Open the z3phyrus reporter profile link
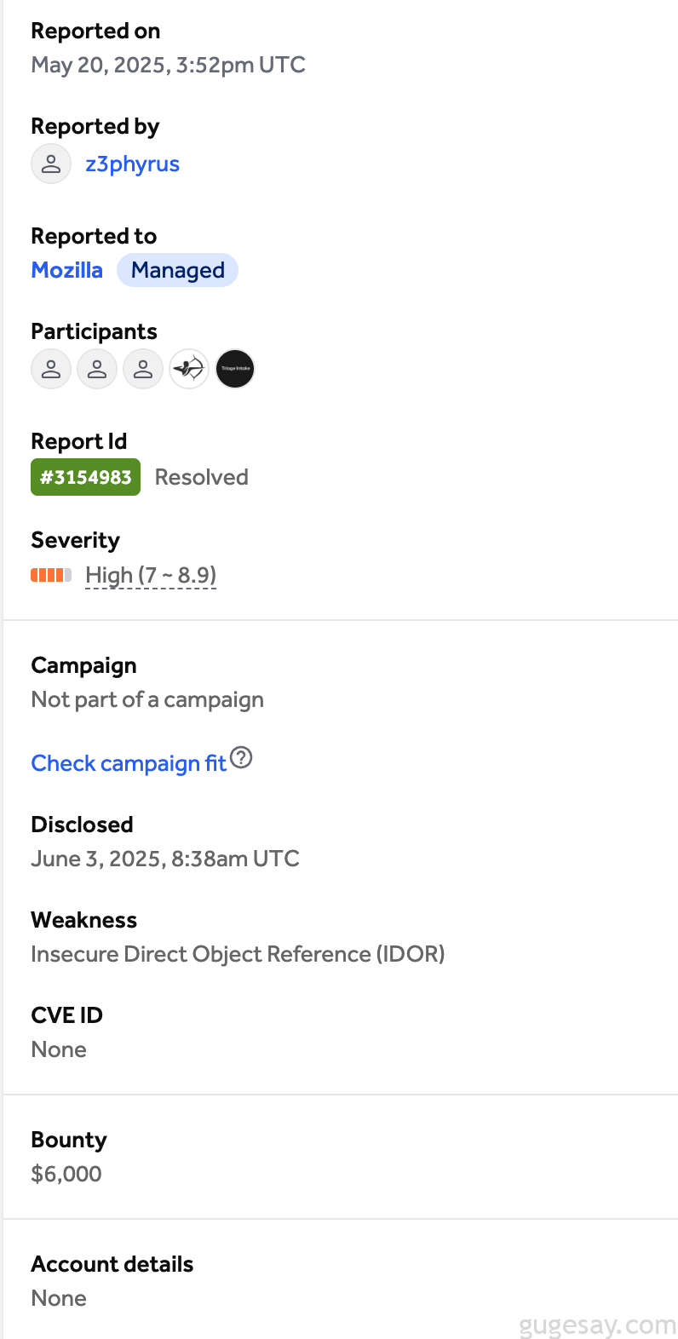The height and width of the screenshot is (1339, 678). click(x=132, y=164)
